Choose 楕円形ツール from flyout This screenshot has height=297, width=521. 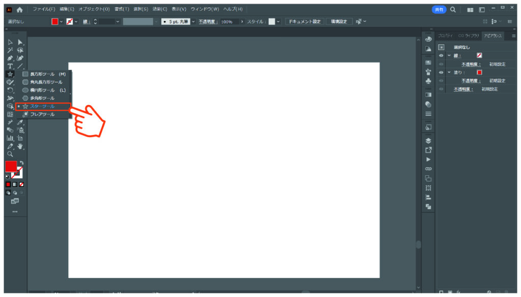pyautogui.click(x=44, y=90)
